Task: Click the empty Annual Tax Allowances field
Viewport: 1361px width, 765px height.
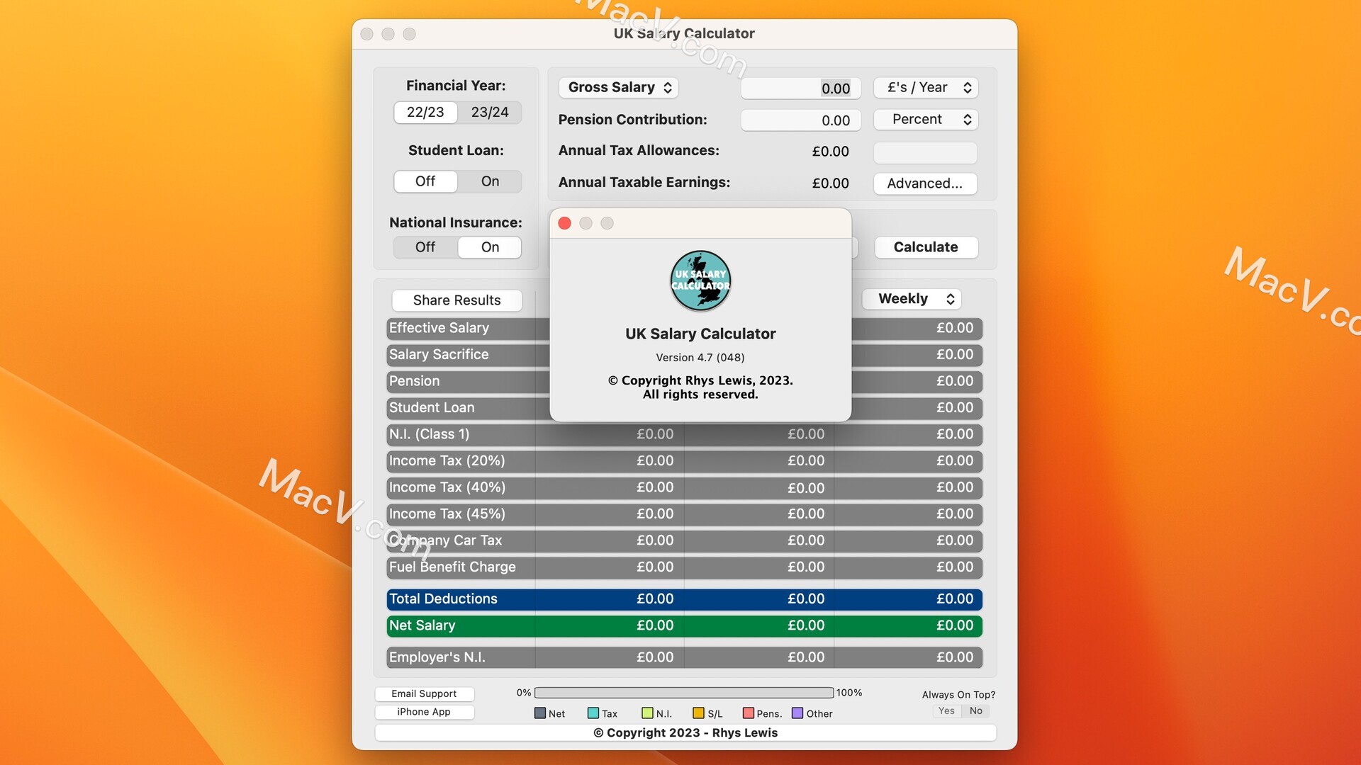Action: pos(926,152)
